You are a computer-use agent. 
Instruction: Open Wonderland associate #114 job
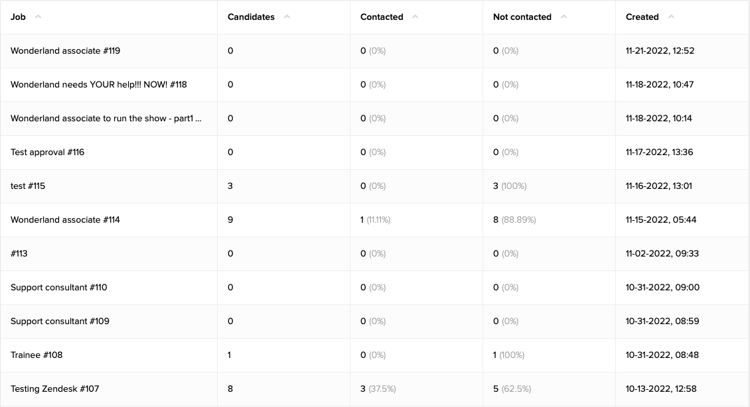pos(65,220)
